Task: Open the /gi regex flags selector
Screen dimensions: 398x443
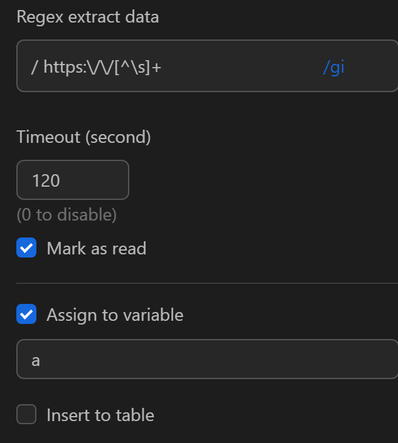Action: pyautogui.click(x=333, y=66)
